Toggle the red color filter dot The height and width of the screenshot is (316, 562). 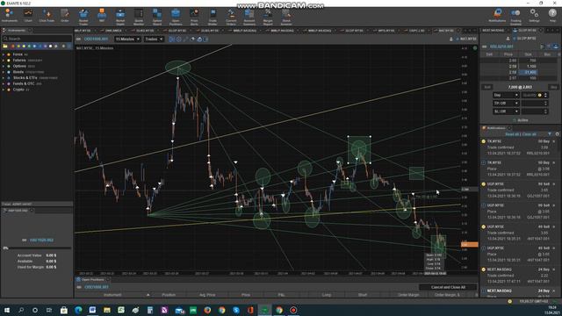pos(13,47)
